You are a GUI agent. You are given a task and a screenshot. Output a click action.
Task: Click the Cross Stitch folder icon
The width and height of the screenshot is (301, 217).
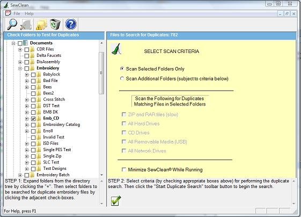(39, 99)
